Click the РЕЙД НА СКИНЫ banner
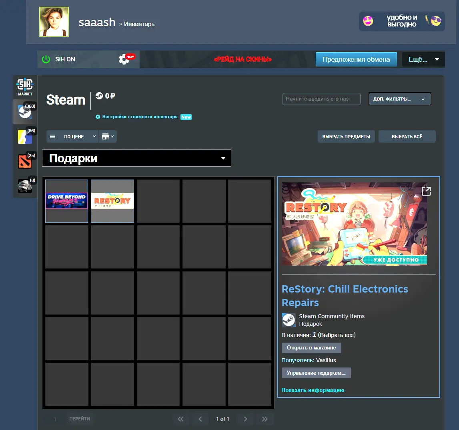 (x=243, y=59)
